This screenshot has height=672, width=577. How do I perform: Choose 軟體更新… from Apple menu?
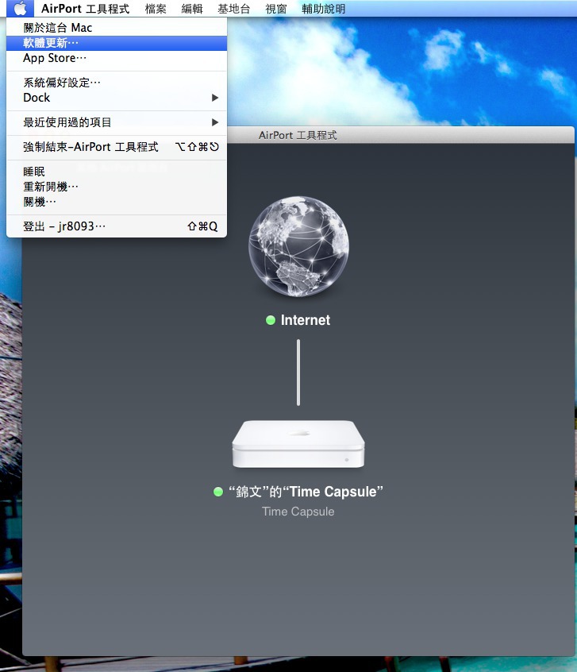[x=117, y=43]
